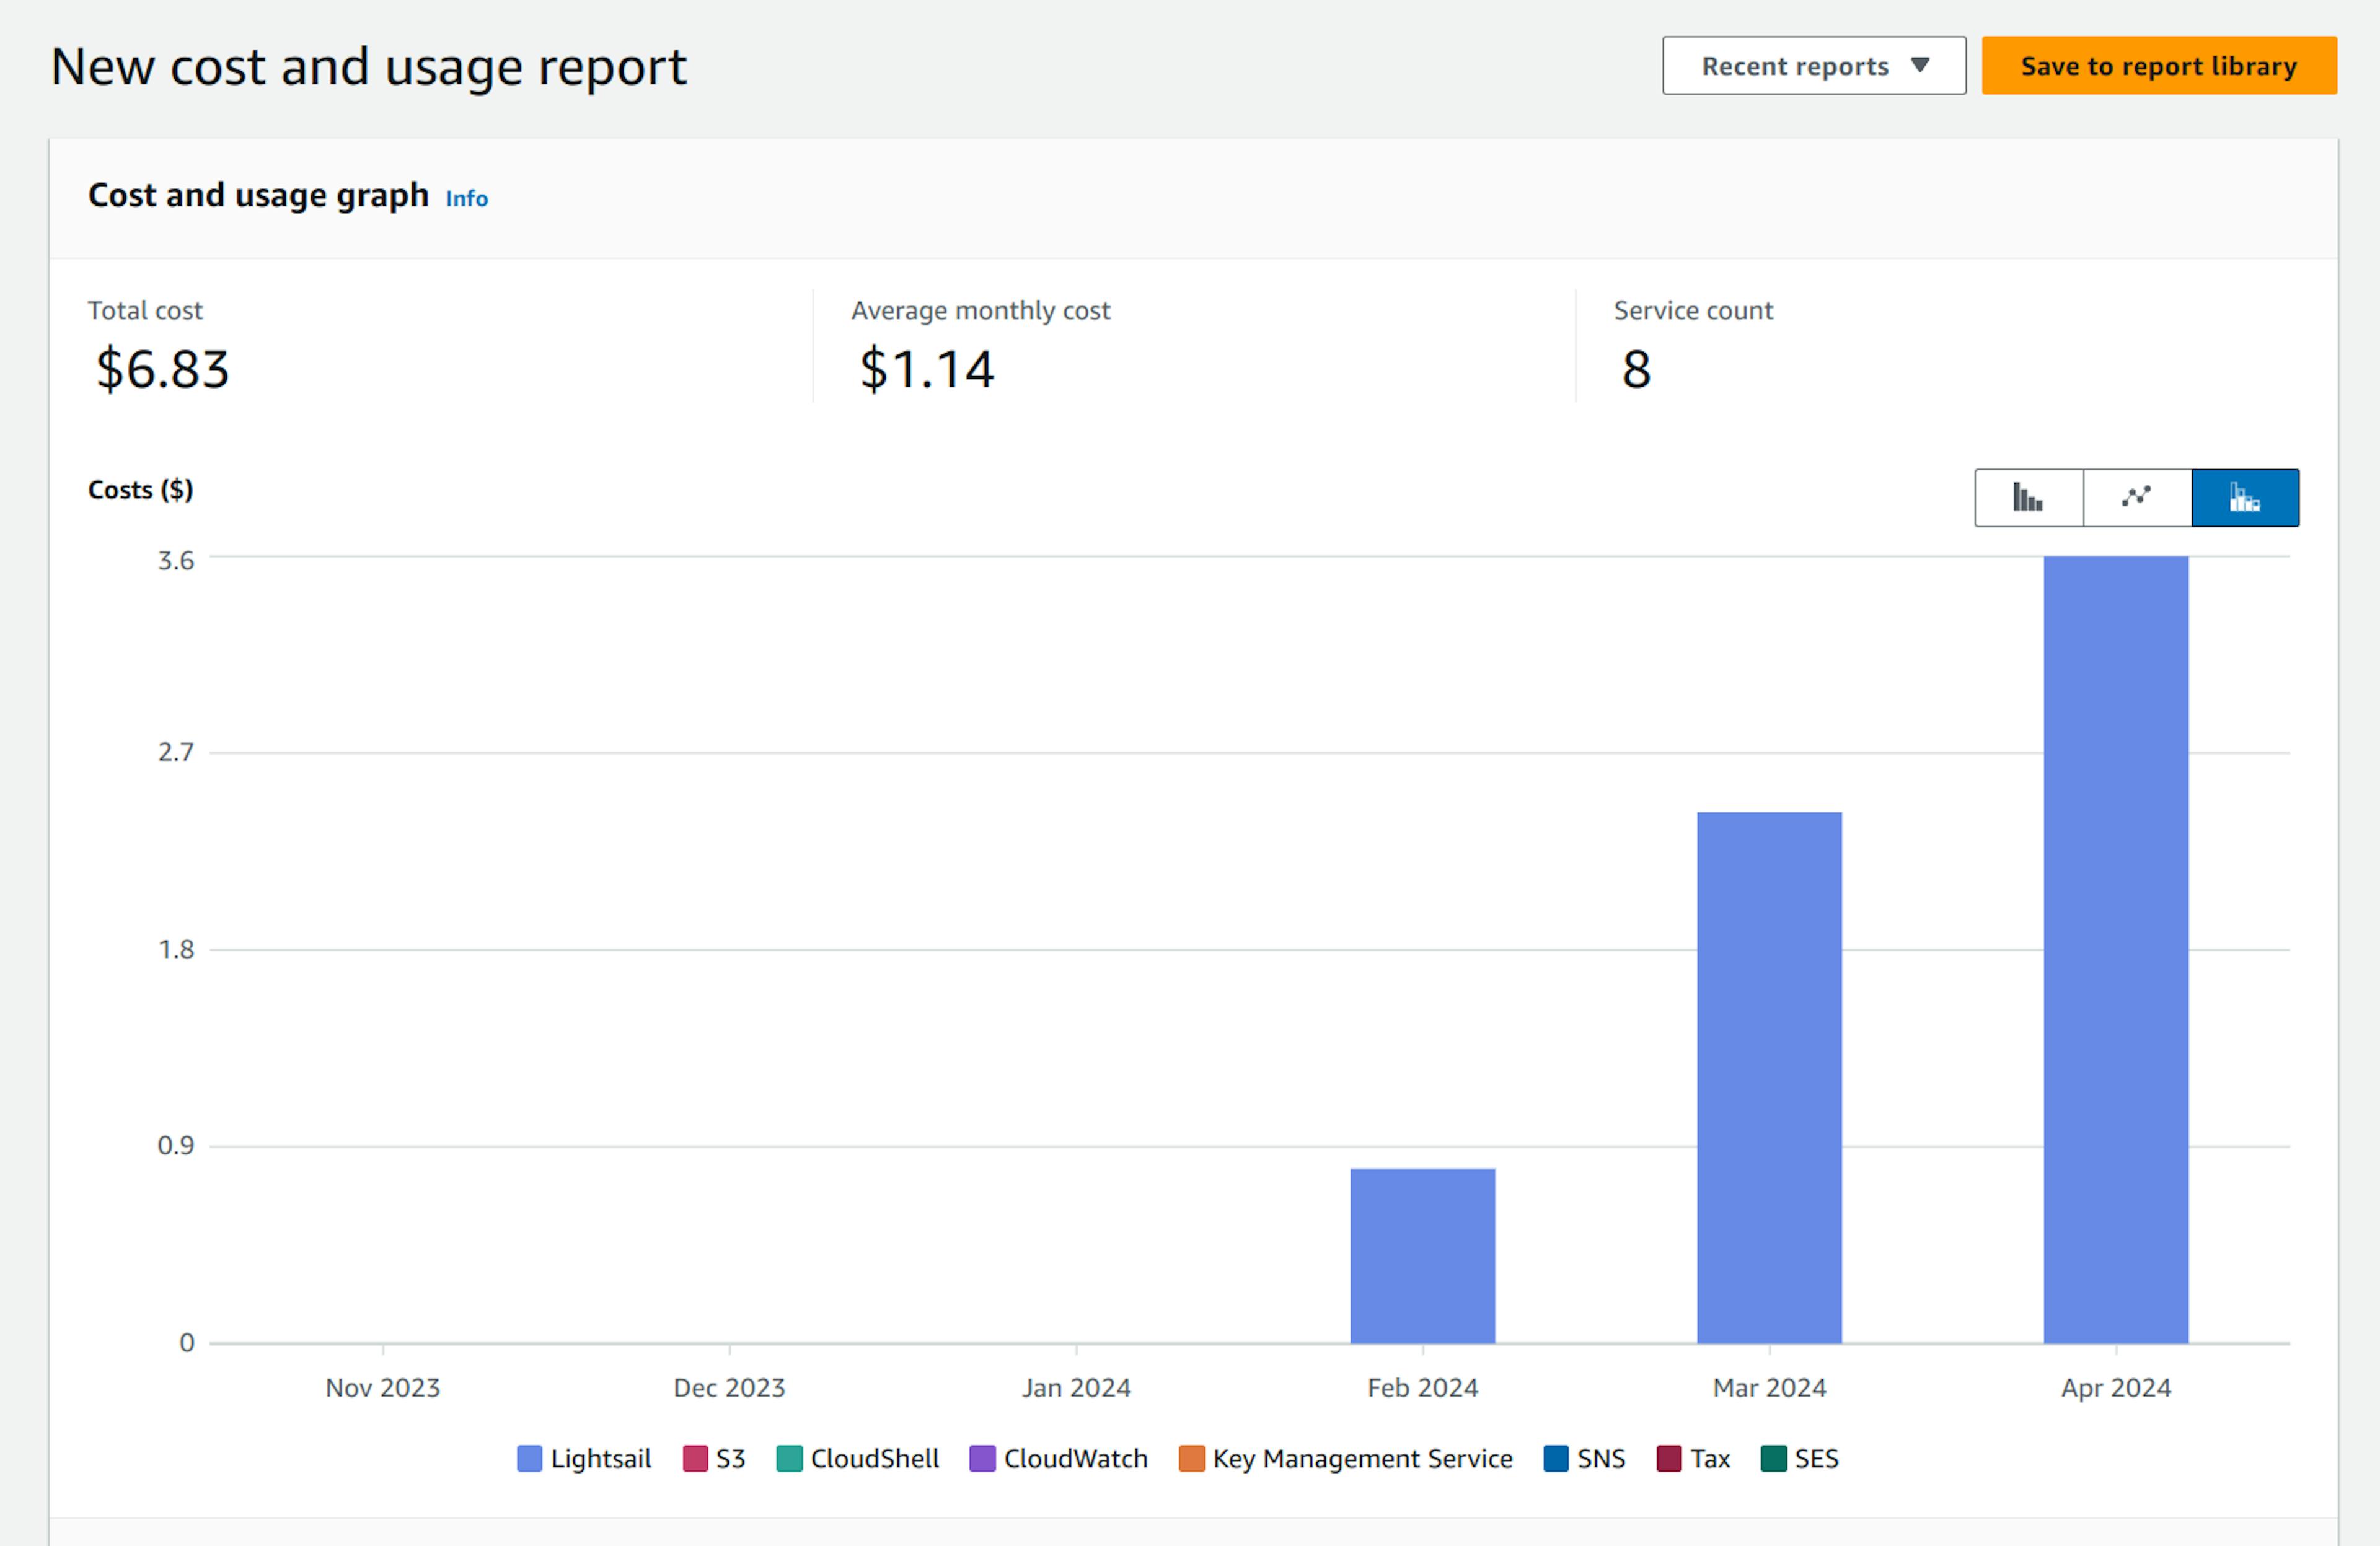This screenshot has width=2380, height=1546.
Task: Click the Recent reports dropdown arrow
Action: click(x=1919, y=65)
